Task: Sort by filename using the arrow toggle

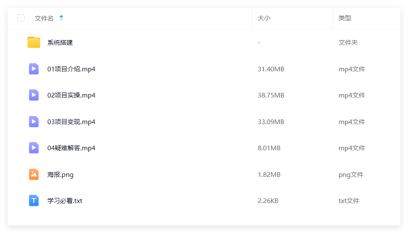Action: coord(61,18)
